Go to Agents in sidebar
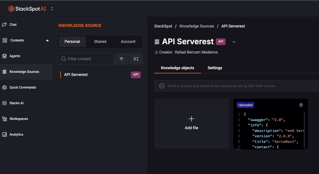319x174 pixels. pyautogui.click(x=15, y=56)
